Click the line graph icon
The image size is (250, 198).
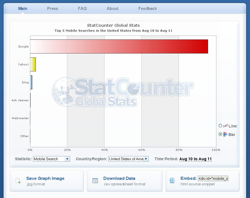[225, 126]
